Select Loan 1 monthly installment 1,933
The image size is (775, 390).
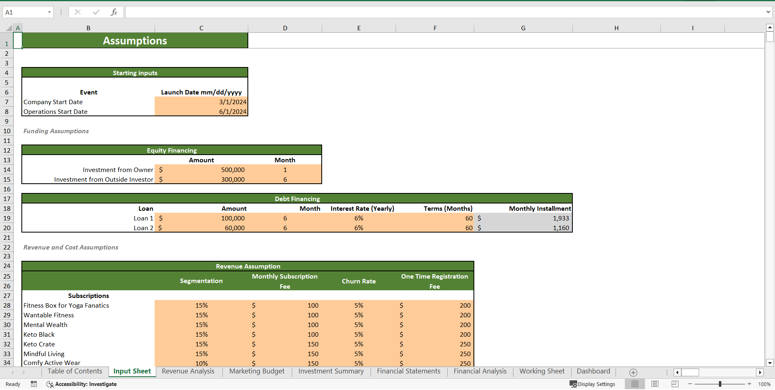point(523,218)
